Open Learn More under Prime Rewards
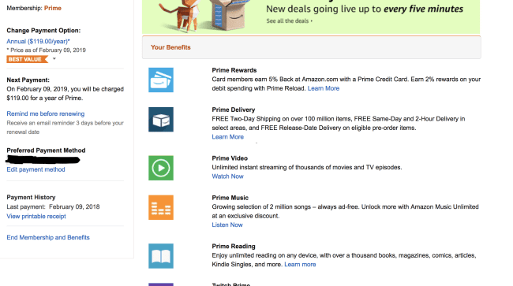513x286 pixels. coord(324,88)
